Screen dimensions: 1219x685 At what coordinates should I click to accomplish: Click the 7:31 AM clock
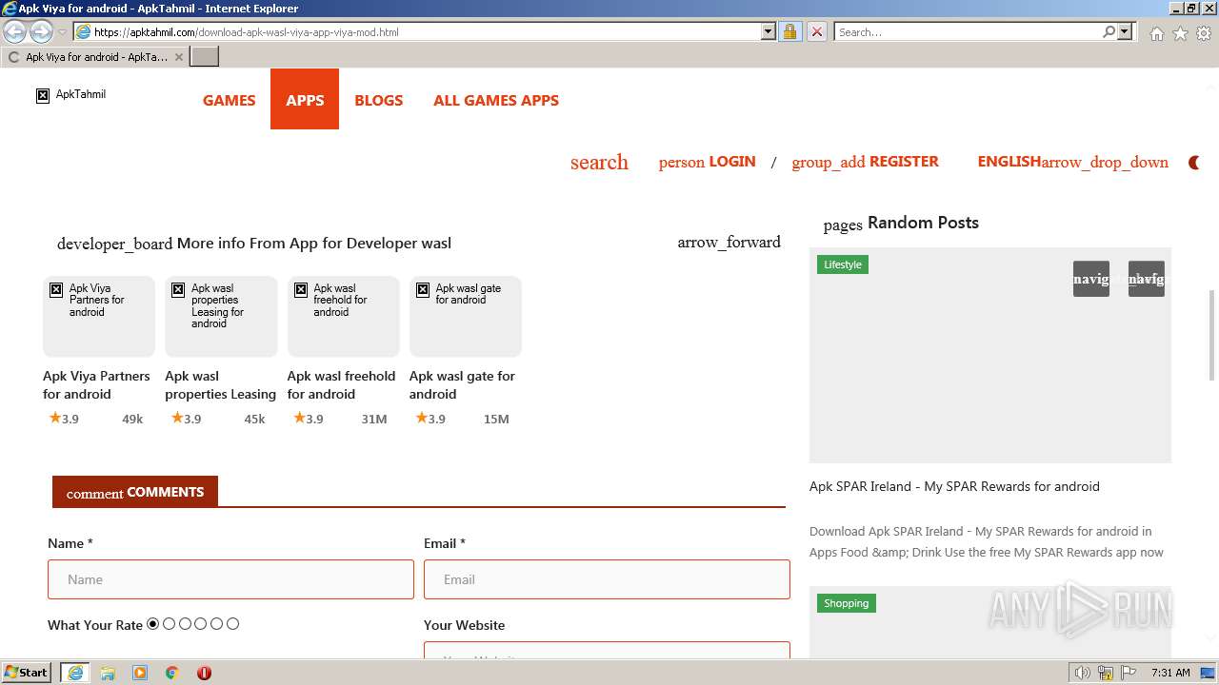(x=1170, y=673)
